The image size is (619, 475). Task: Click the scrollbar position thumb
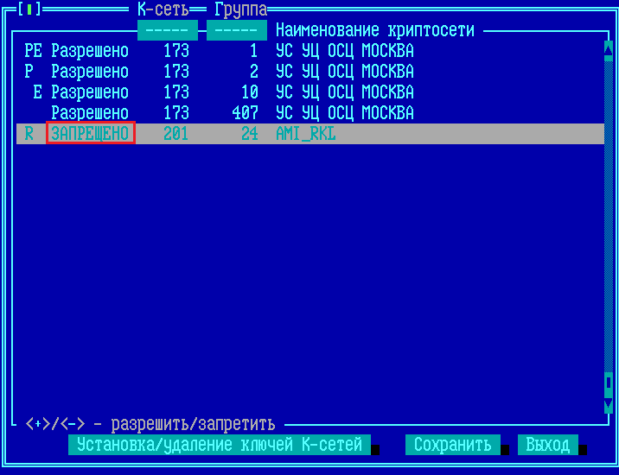pos(609,382)
